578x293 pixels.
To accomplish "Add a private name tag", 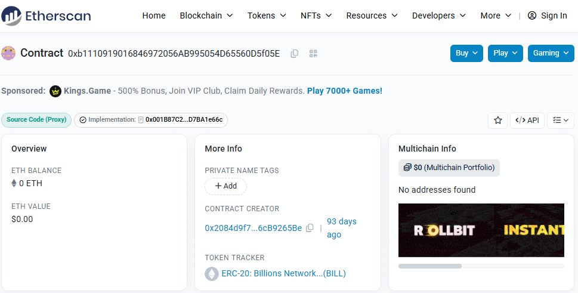I will [x=226, y=186].
